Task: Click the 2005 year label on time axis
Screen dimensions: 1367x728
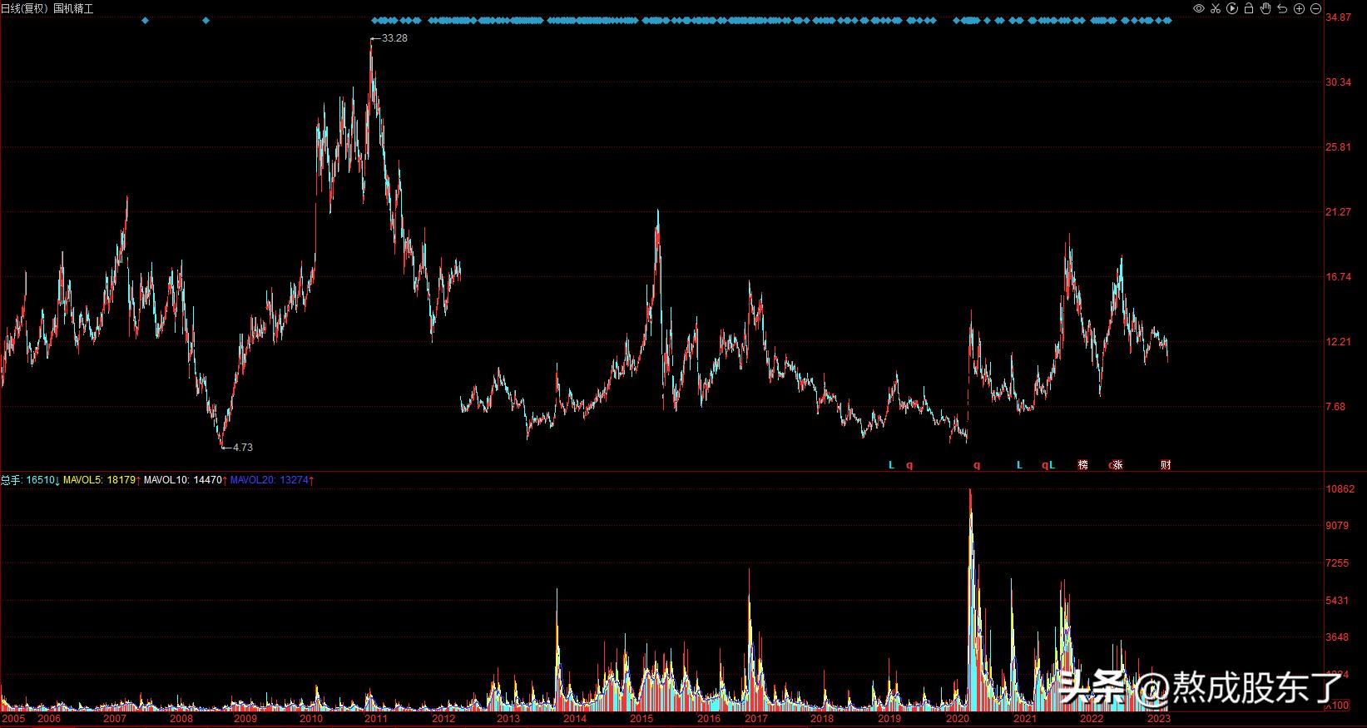Action: 13,718
